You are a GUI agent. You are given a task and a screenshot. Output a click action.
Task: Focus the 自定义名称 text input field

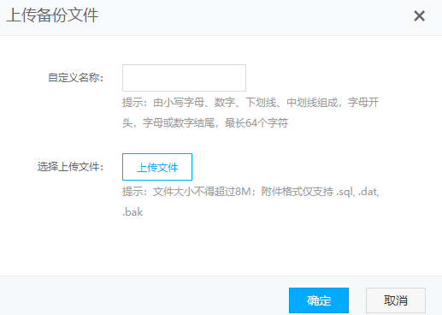tap(184, 78)
